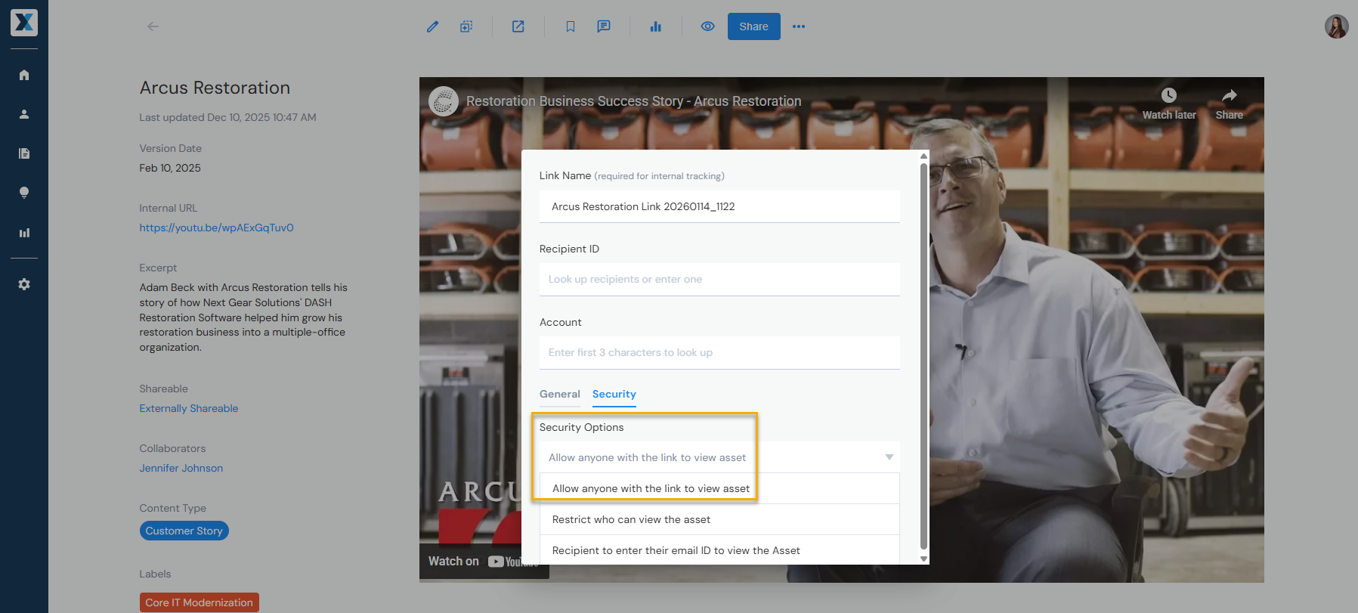Switch to the Security tab

(614, 394)
